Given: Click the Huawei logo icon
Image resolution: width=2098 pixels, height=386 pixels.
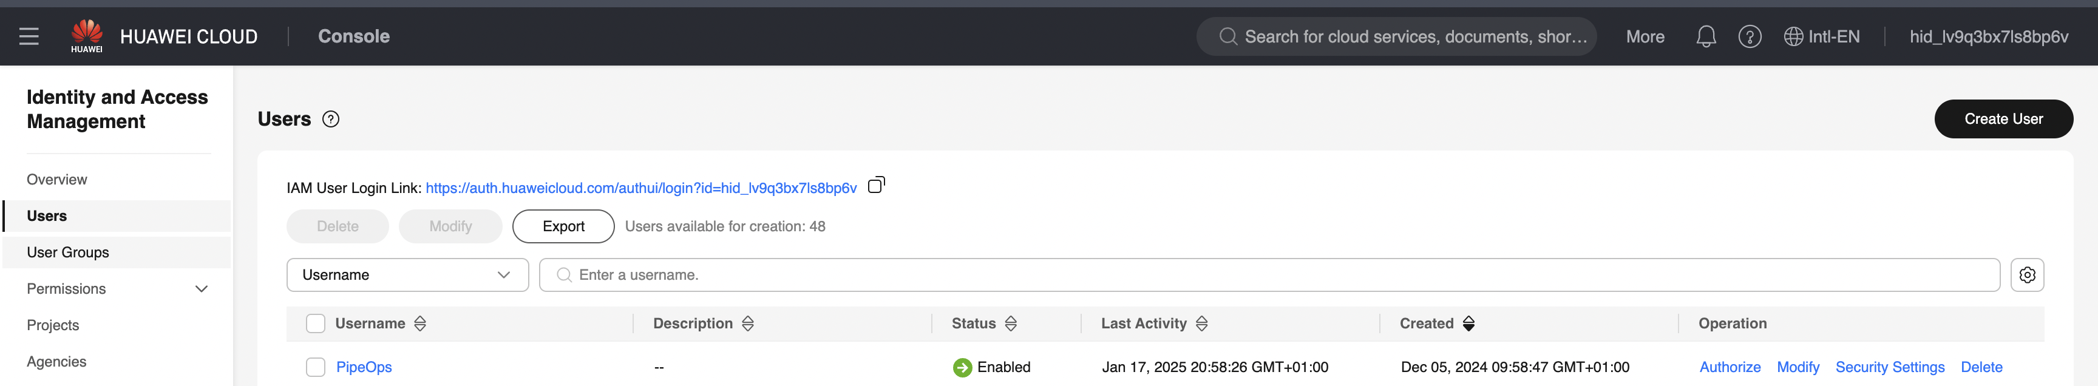Looking at the screenshot, I should (86, 36).
